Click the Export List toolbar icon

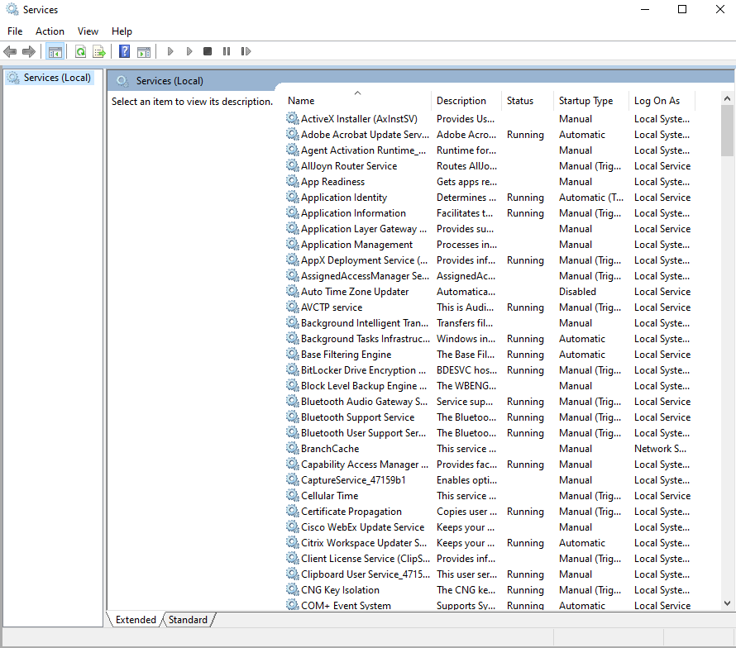click(x=99, y=51)
